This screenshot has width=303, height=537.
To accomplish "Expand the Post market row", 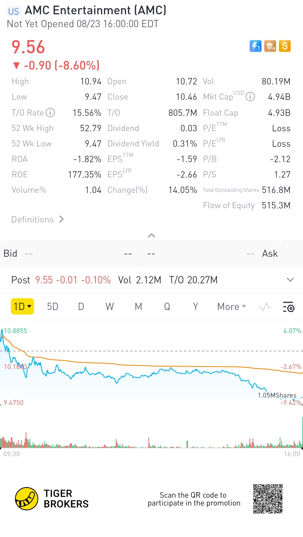I will (x=290, y=280).
